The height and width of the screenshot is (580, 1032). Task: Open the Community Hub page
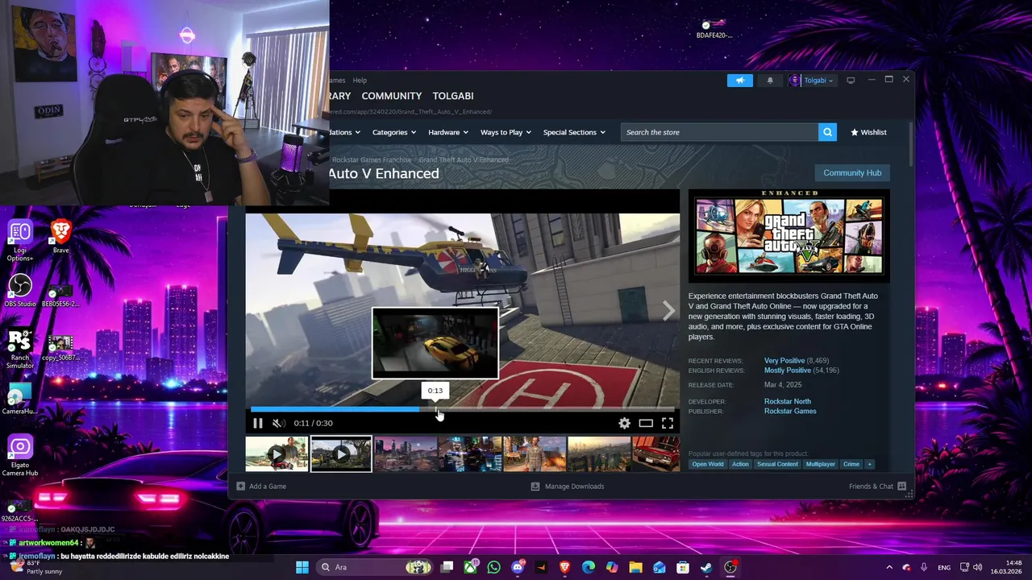pyautogui.click(x=852, y=172)
